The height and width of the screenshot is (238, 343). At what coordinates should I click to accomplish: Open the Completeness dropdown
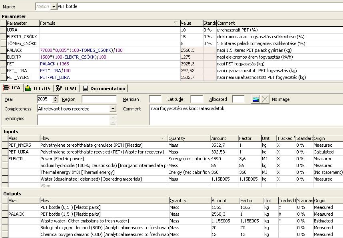[113, 109]
